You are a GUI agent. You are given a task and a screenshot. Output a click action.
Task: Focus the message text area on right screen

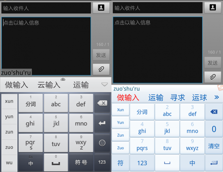point(157,50)
